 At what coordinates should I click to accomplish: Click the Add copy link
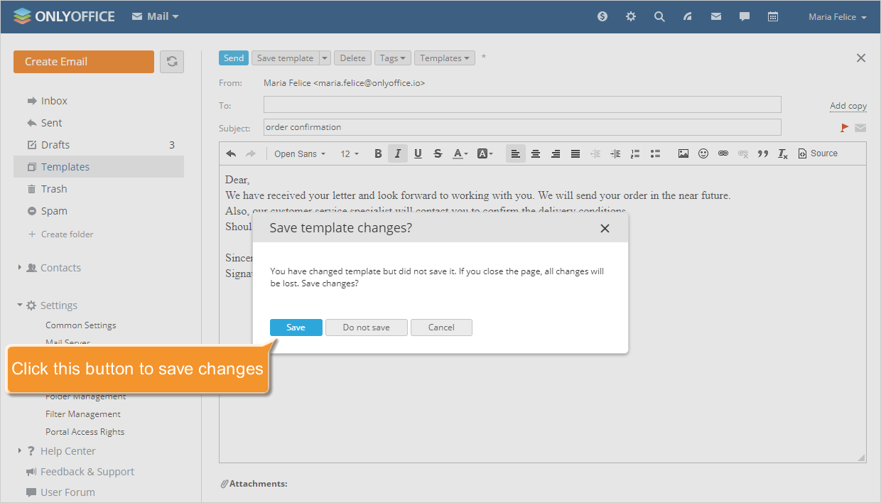point(848,105)
